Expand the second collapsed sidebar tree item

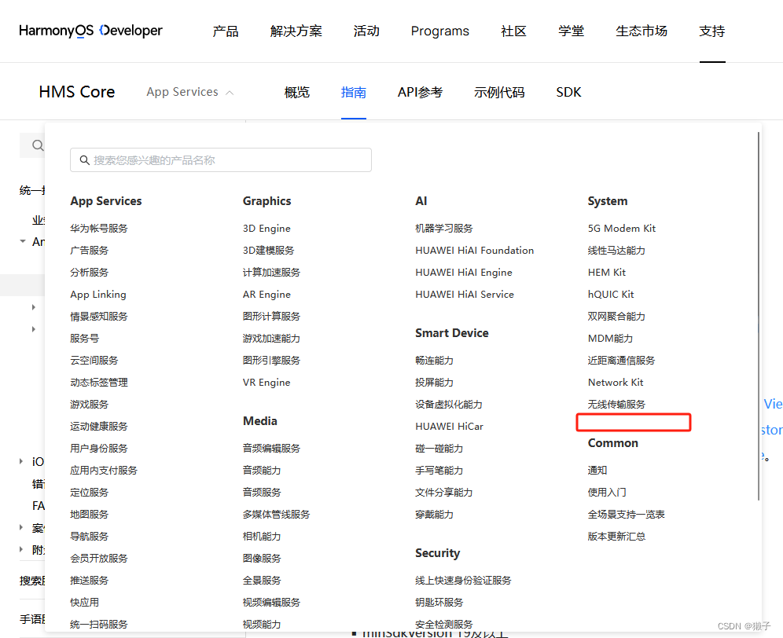(32, 329)
